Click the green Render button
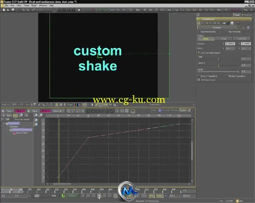This screenshot has height=203, width=255. coord(72,196)
